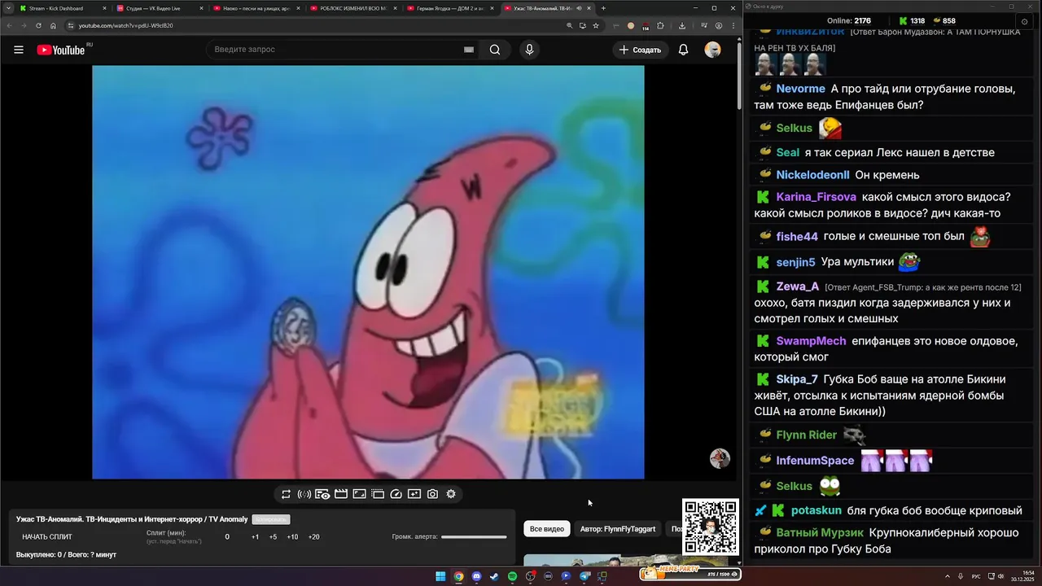This screenshot has height=586, width=1042.
Task: Open Chrome extensions puzzle icon
Action: click(660, 25)
